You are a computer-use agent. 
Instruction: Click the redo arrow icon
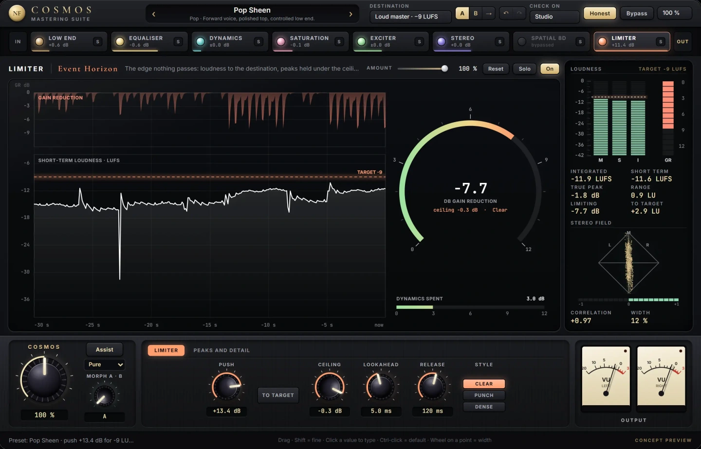point(520,14)
